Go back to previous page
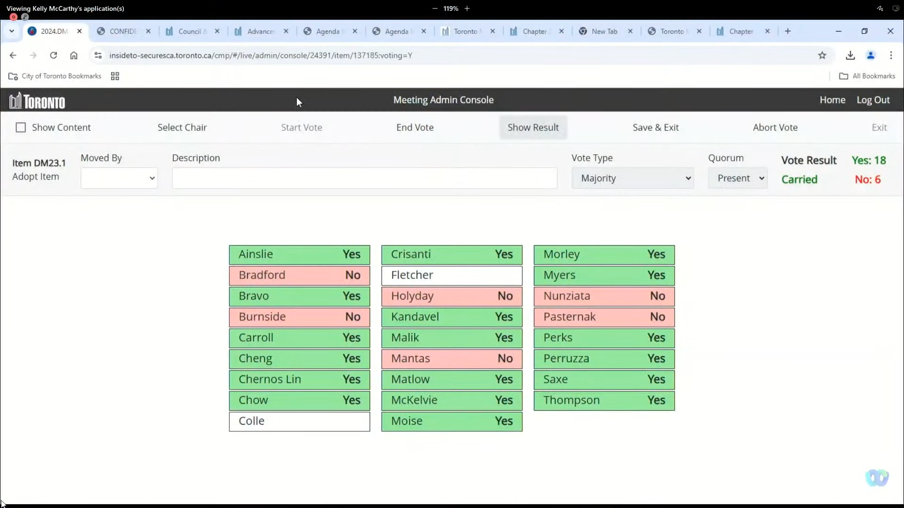 click(x=13, y=56)
